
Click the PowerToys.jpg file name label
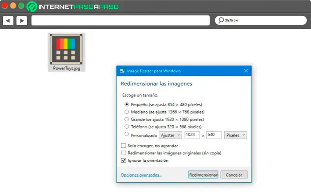[x=66, y=68]
